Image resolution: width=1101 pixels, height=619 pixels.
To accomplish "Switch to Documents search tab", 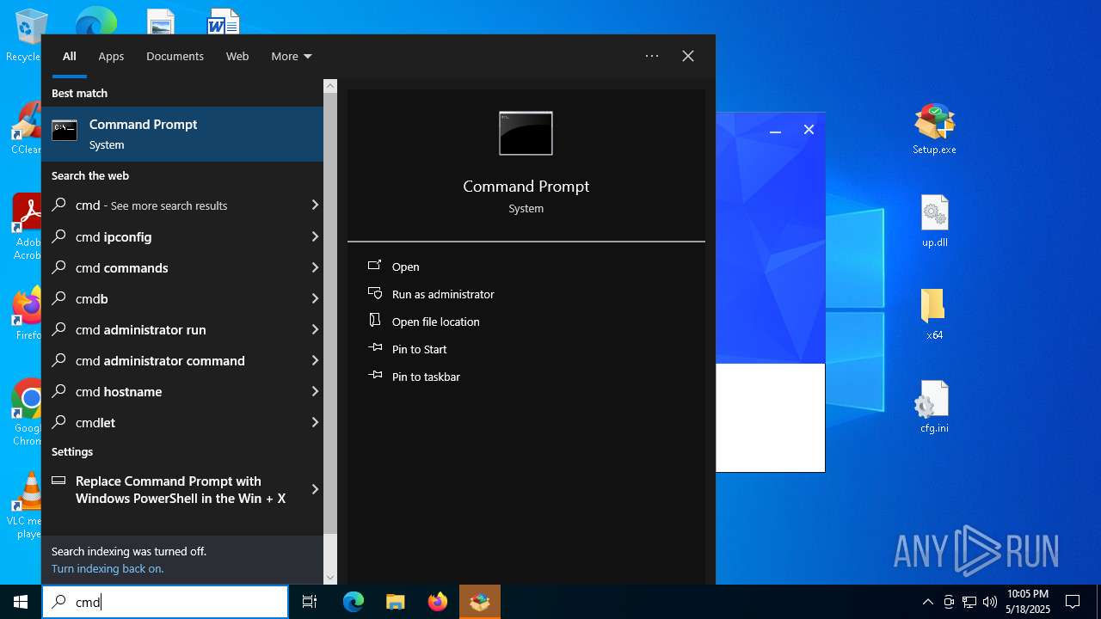I will click(x=175, y=56).
